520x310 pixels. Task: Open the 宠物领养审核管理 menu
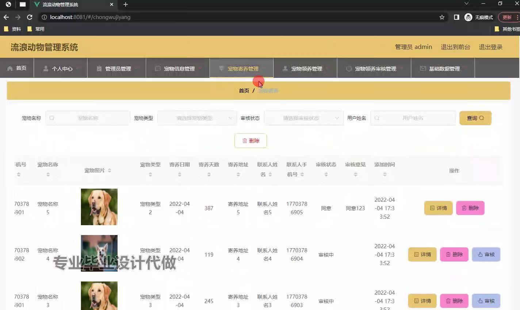coord(374,68)
